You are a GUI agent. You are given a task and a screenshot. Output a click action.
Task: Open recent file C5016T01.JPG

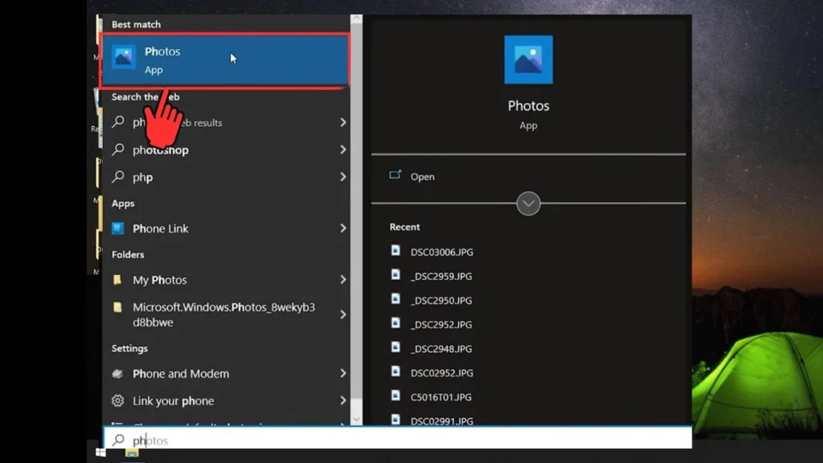(441, 397)
